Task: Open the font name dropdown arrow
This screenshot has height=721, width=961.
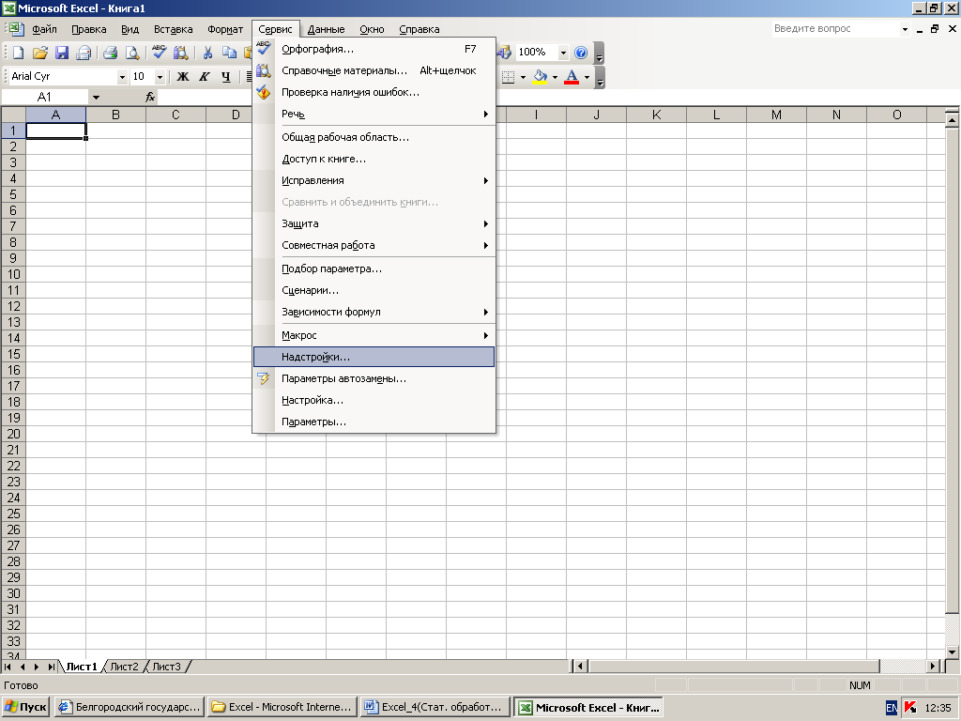Action: coord(122,77)
